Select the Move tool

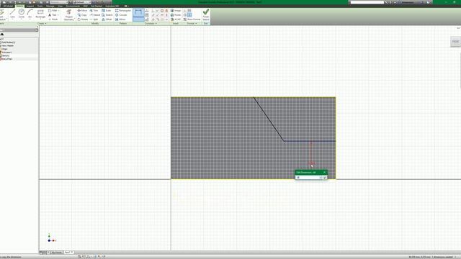click(x=82, y=11)
